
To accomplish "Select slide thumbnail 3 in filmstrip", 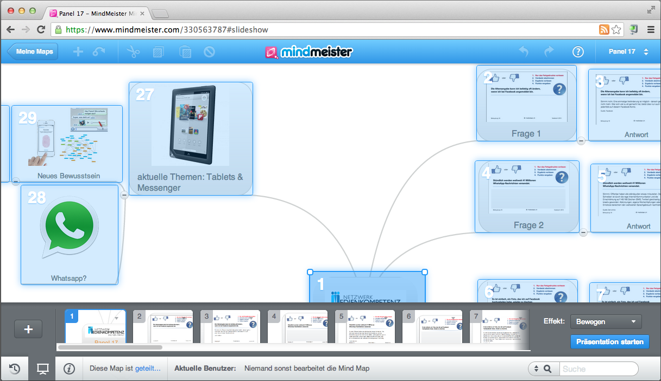I will pos(230,327).
